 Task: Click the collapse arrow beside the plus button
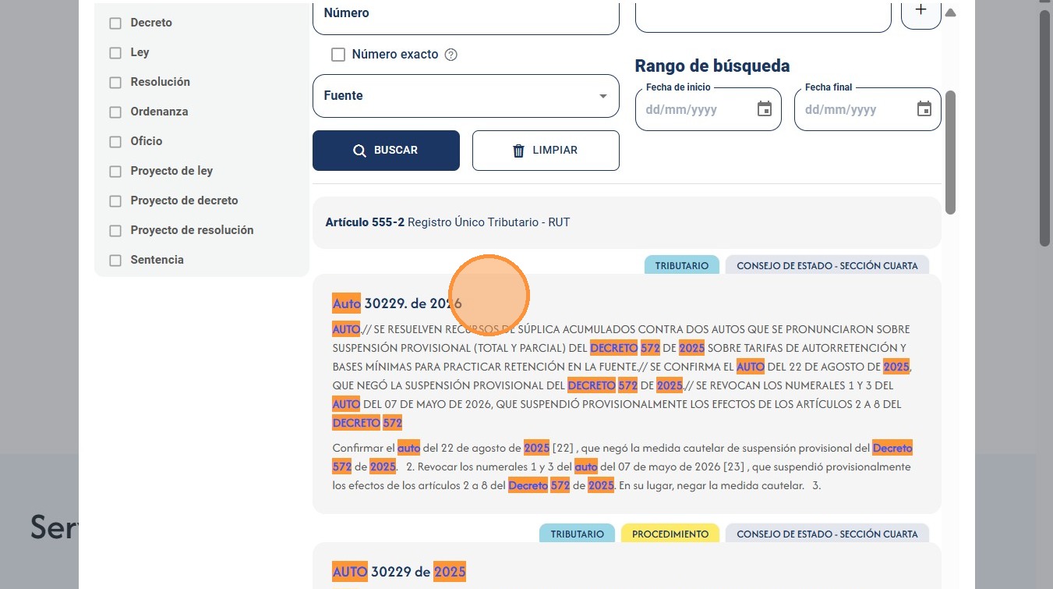tap(950, 12)
